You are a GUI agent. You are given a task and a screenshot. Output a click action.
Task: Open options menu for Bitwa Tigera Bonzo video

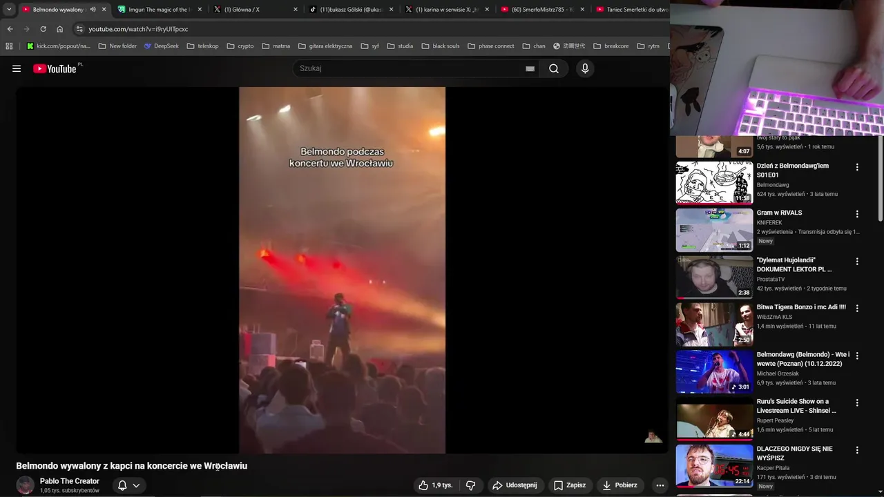(857, 309)
